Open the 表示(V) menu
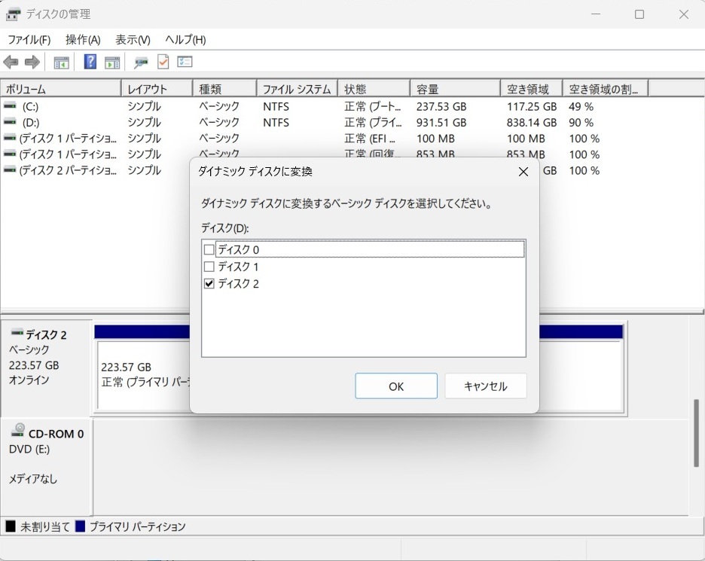 click(x=133, y=40)
